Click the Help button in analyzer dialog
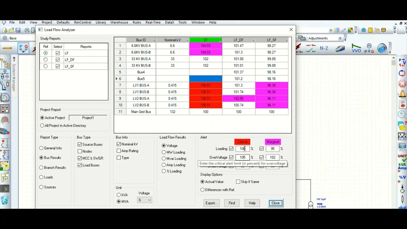The width and height of the screenshot is (407, 229). point(252,203)
